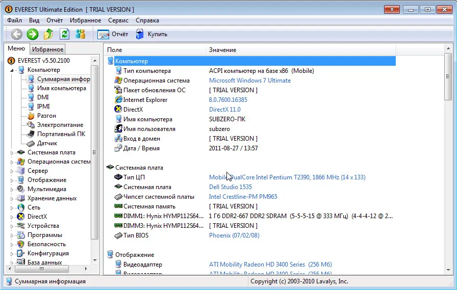The width and height of the screenshot is (457, 290).
Task: Click the Мультимедиа tree icon
Action: point(21,189)
